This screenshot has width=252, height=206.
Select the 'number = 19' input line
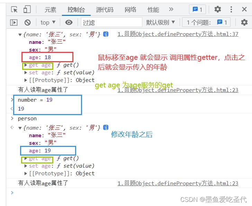coord(35,100)
